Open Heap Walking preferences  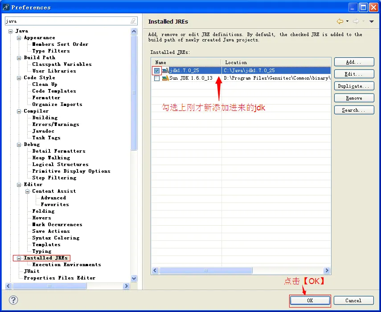tap(51, 158)
